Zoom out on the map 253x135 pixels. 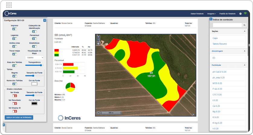[x=98, y=40]
